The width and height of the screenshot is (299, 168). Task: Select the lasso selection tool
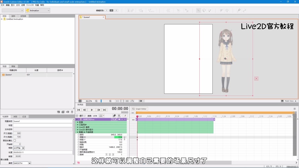[x=204, y=11]
